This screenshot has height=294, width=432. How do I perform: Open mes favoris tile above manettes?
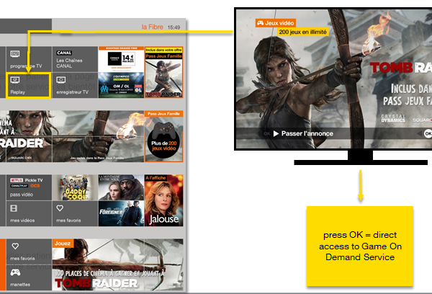(29, 251)
